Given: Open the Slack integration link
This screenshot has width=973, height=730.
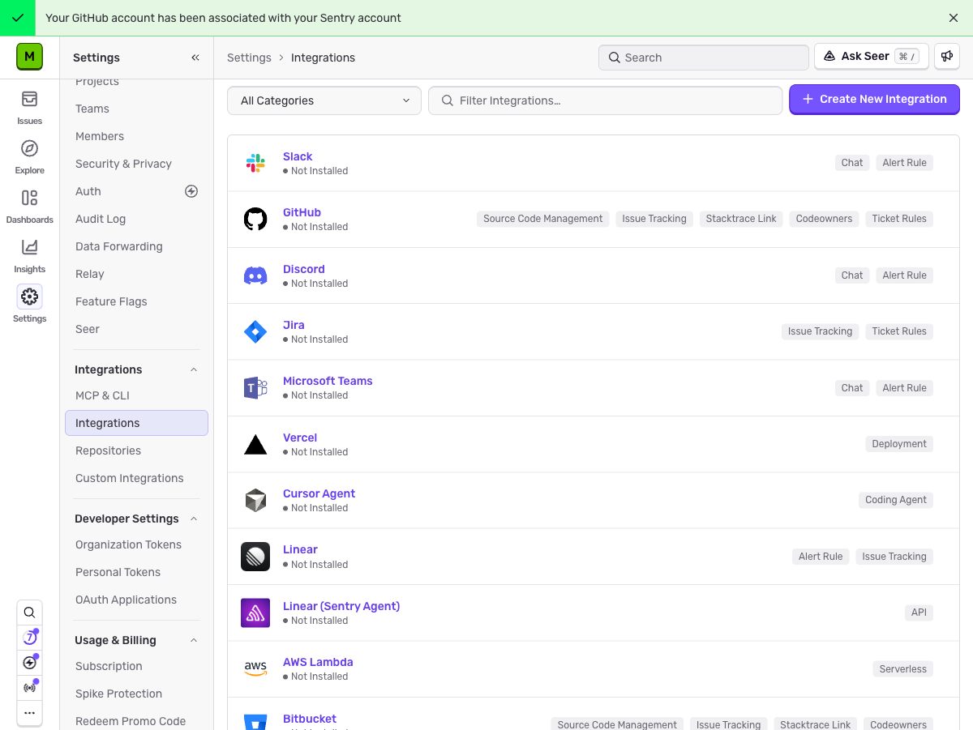Looking at the screenshot, I should pyautogui.click(x=298, y=156).
